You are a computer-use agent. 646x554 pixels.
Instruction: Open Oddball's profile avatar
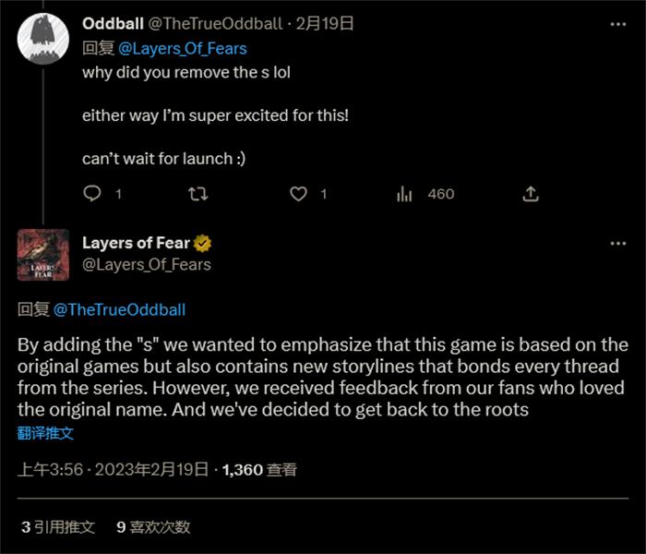pyautogui.click(x=43, y=39)
